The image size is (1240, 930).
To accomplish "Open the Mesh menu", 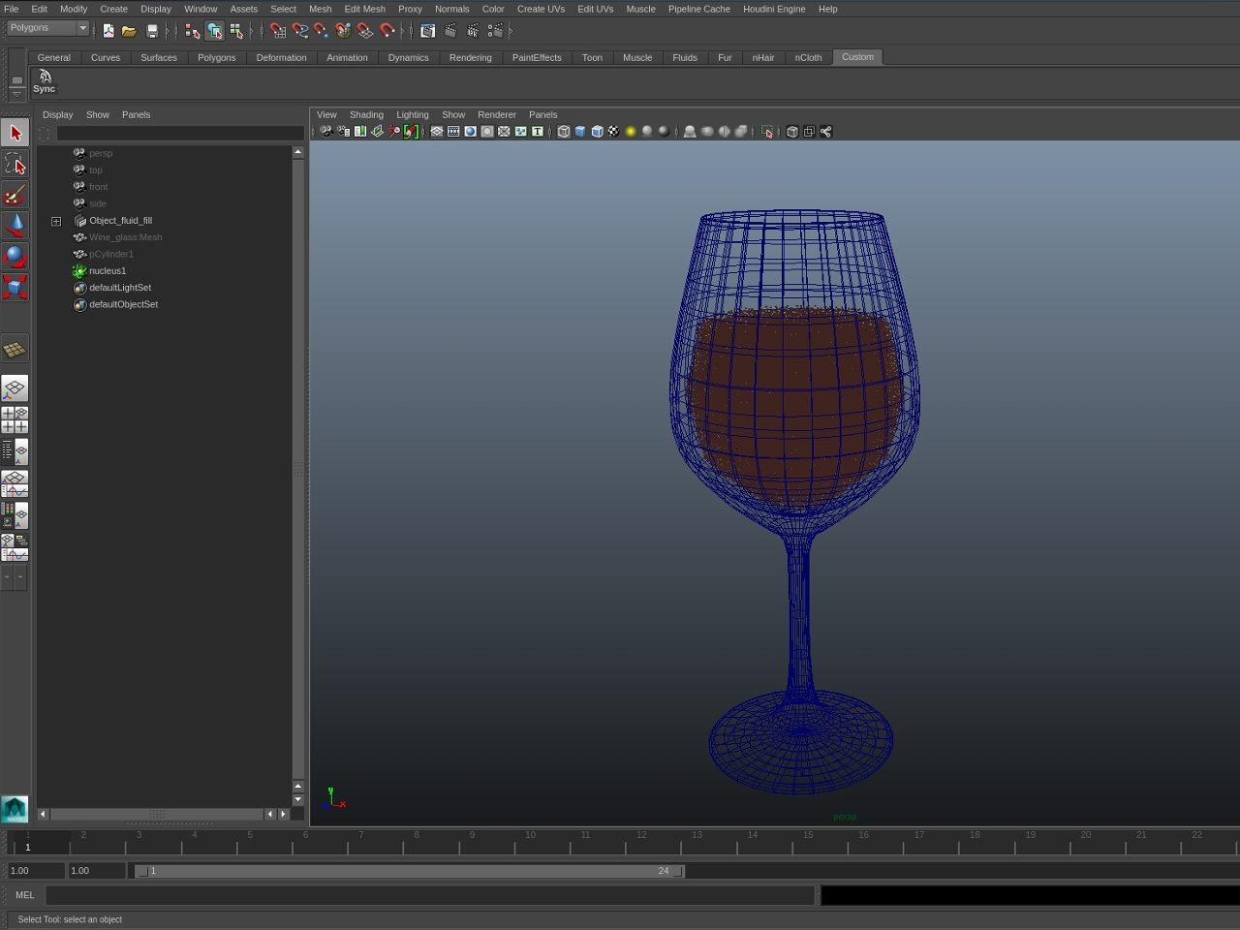I will [320, 9].
